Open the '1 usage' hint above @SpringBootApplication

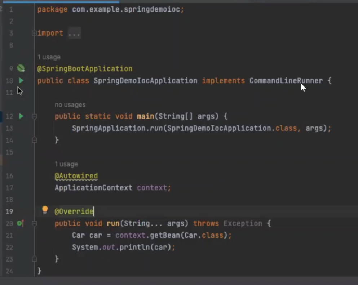[49, 57]
